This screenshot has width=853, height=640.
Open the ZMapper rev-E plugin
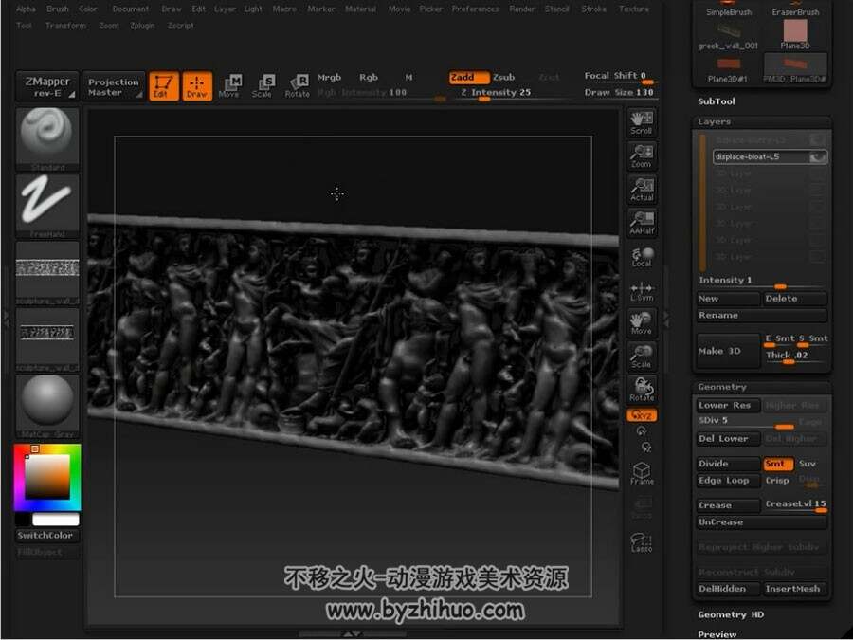[x=47, y=86]
